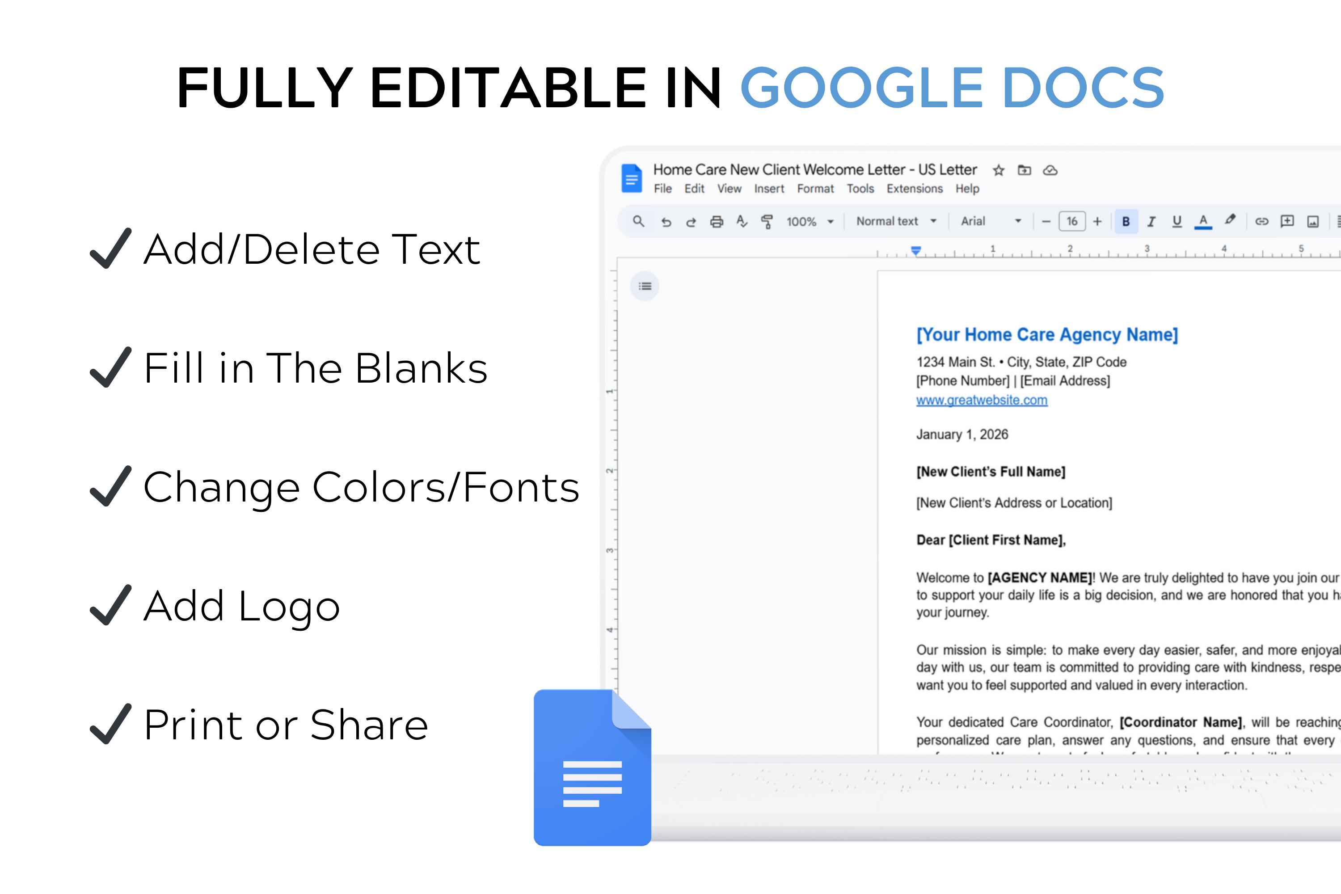Open the Insert menu
Image resolution: width=1341 pixels, height=894 pixels.
[769, 189]
